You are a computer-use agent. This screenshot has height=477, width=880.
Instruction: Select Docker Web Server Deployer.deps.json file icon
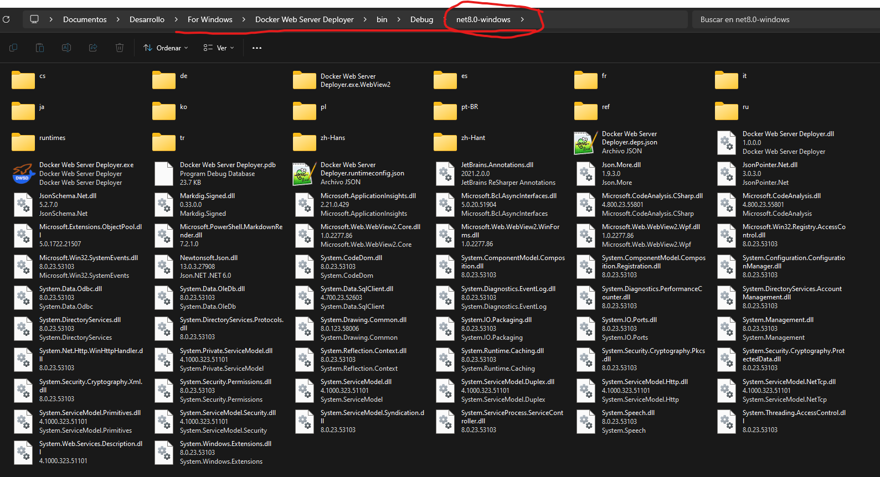click(584, 143)
